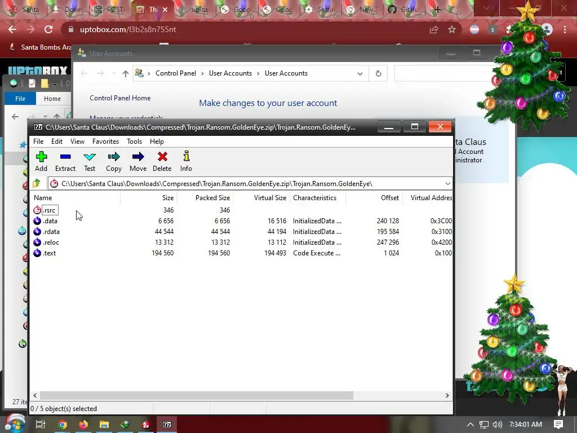
Task: Click the taskbar clock showing 7:34:01 AM
Action: tap(526, 425)
